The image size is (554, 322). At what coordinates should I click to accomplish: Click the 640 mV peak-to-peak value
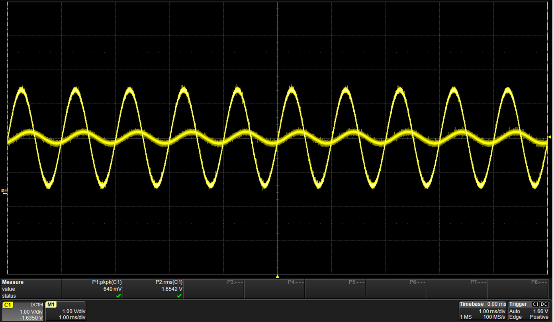(x=112, y=289)
